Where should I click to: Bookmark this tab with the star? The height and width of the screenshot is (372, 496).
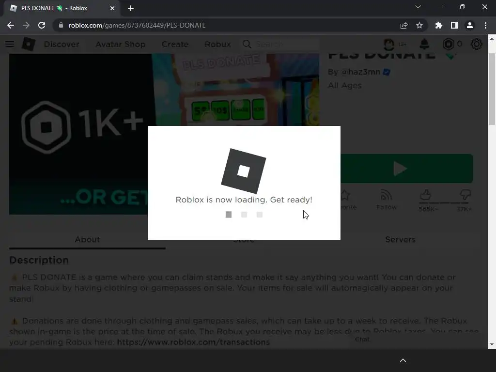(x=419, y=25)
